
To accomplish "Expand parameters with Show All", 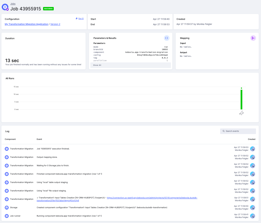I will [x=130, y=65].
